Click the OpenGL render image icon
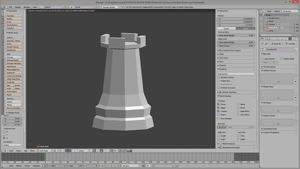The height and width of the screenshot is (169, 300). (128, 151)
